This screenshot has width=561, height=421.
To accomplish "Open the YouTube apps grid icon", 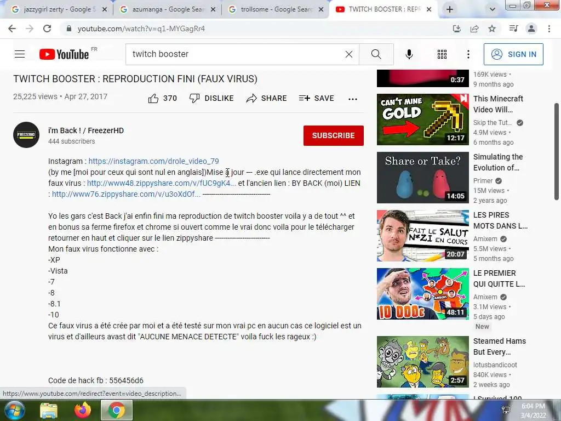I will (x=442, y=54).
